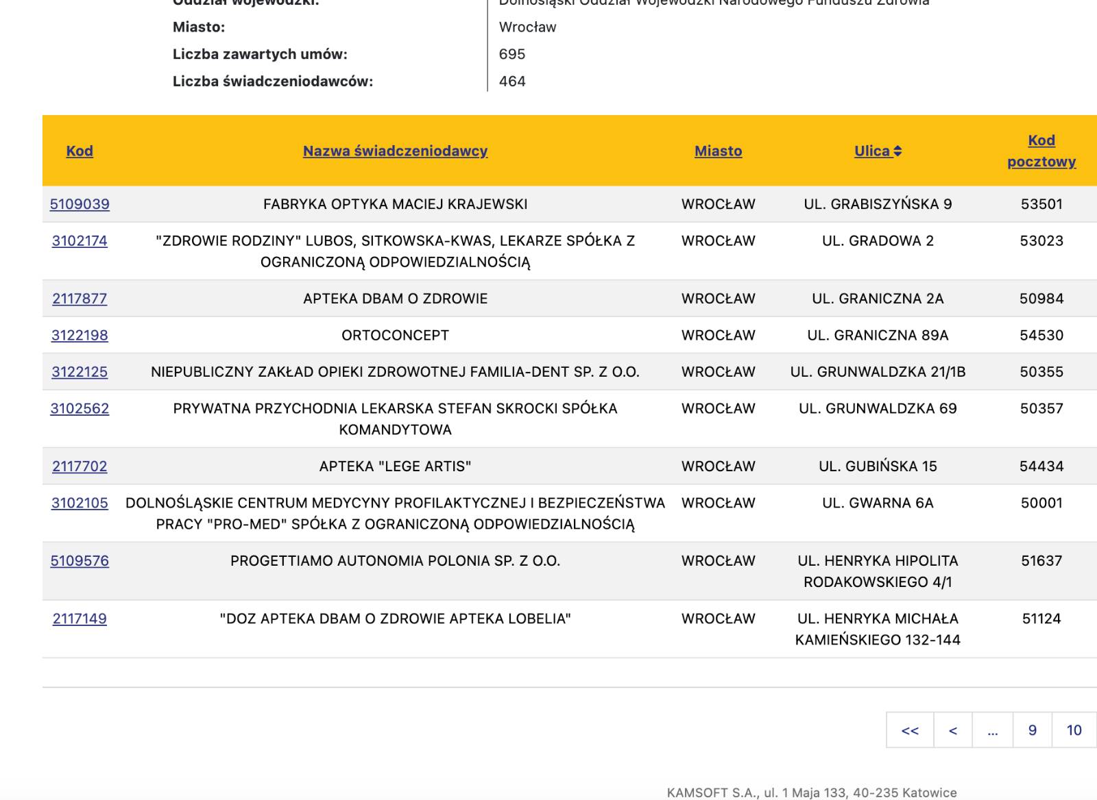Open provider code 2117149 link
Viewport: 1097px width, 800px height.
(x=80, y=619)
